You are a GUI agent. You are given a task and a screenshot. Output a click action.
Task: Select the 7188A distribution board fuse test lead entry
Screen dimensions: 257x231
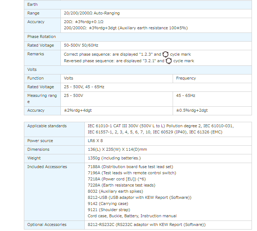130,167
